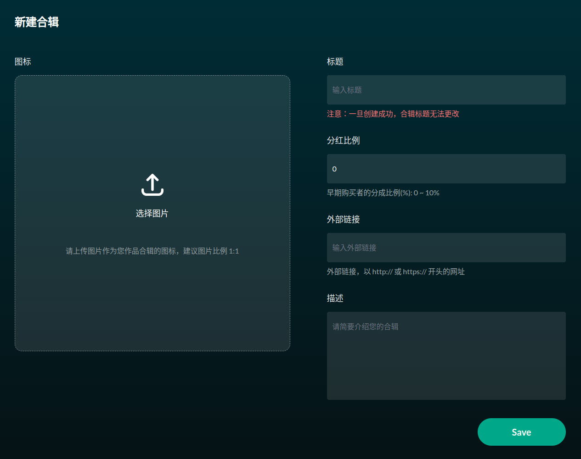Click the 选择图片 upload label
Viewport: 581px width, 459px height.
click(x=152, y=214)
